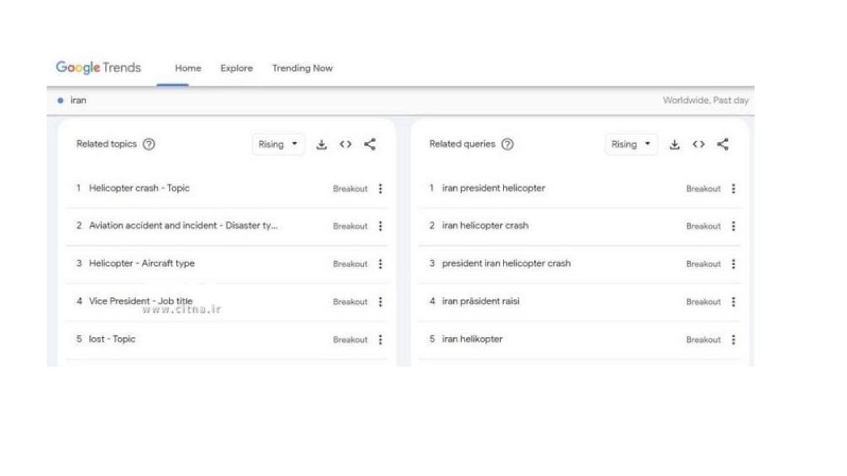Screen dimensions: 847x476
Task: Click Breakout label for iran president helicopter
Action: (703, 188)
